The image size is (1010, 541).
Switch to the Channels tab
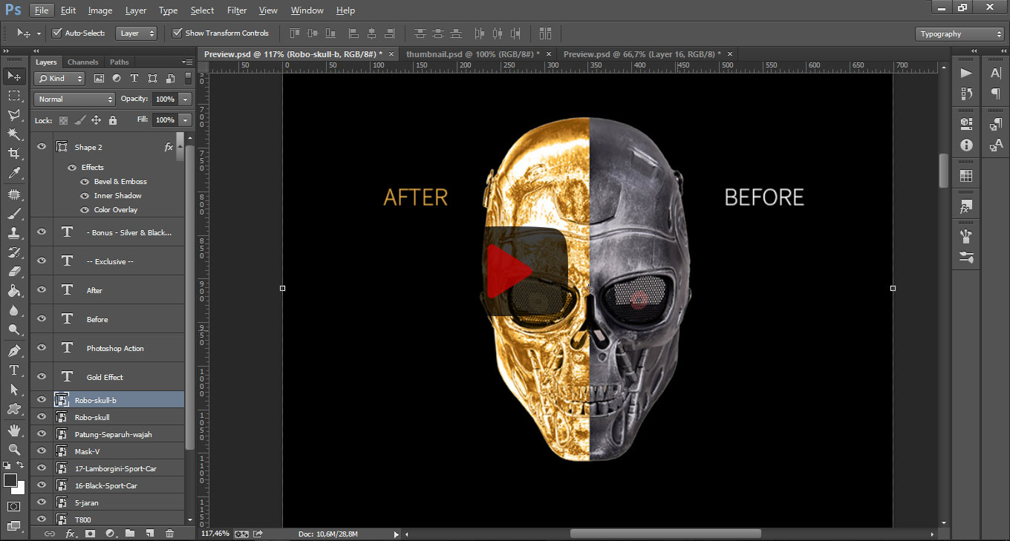coord(82,62)
